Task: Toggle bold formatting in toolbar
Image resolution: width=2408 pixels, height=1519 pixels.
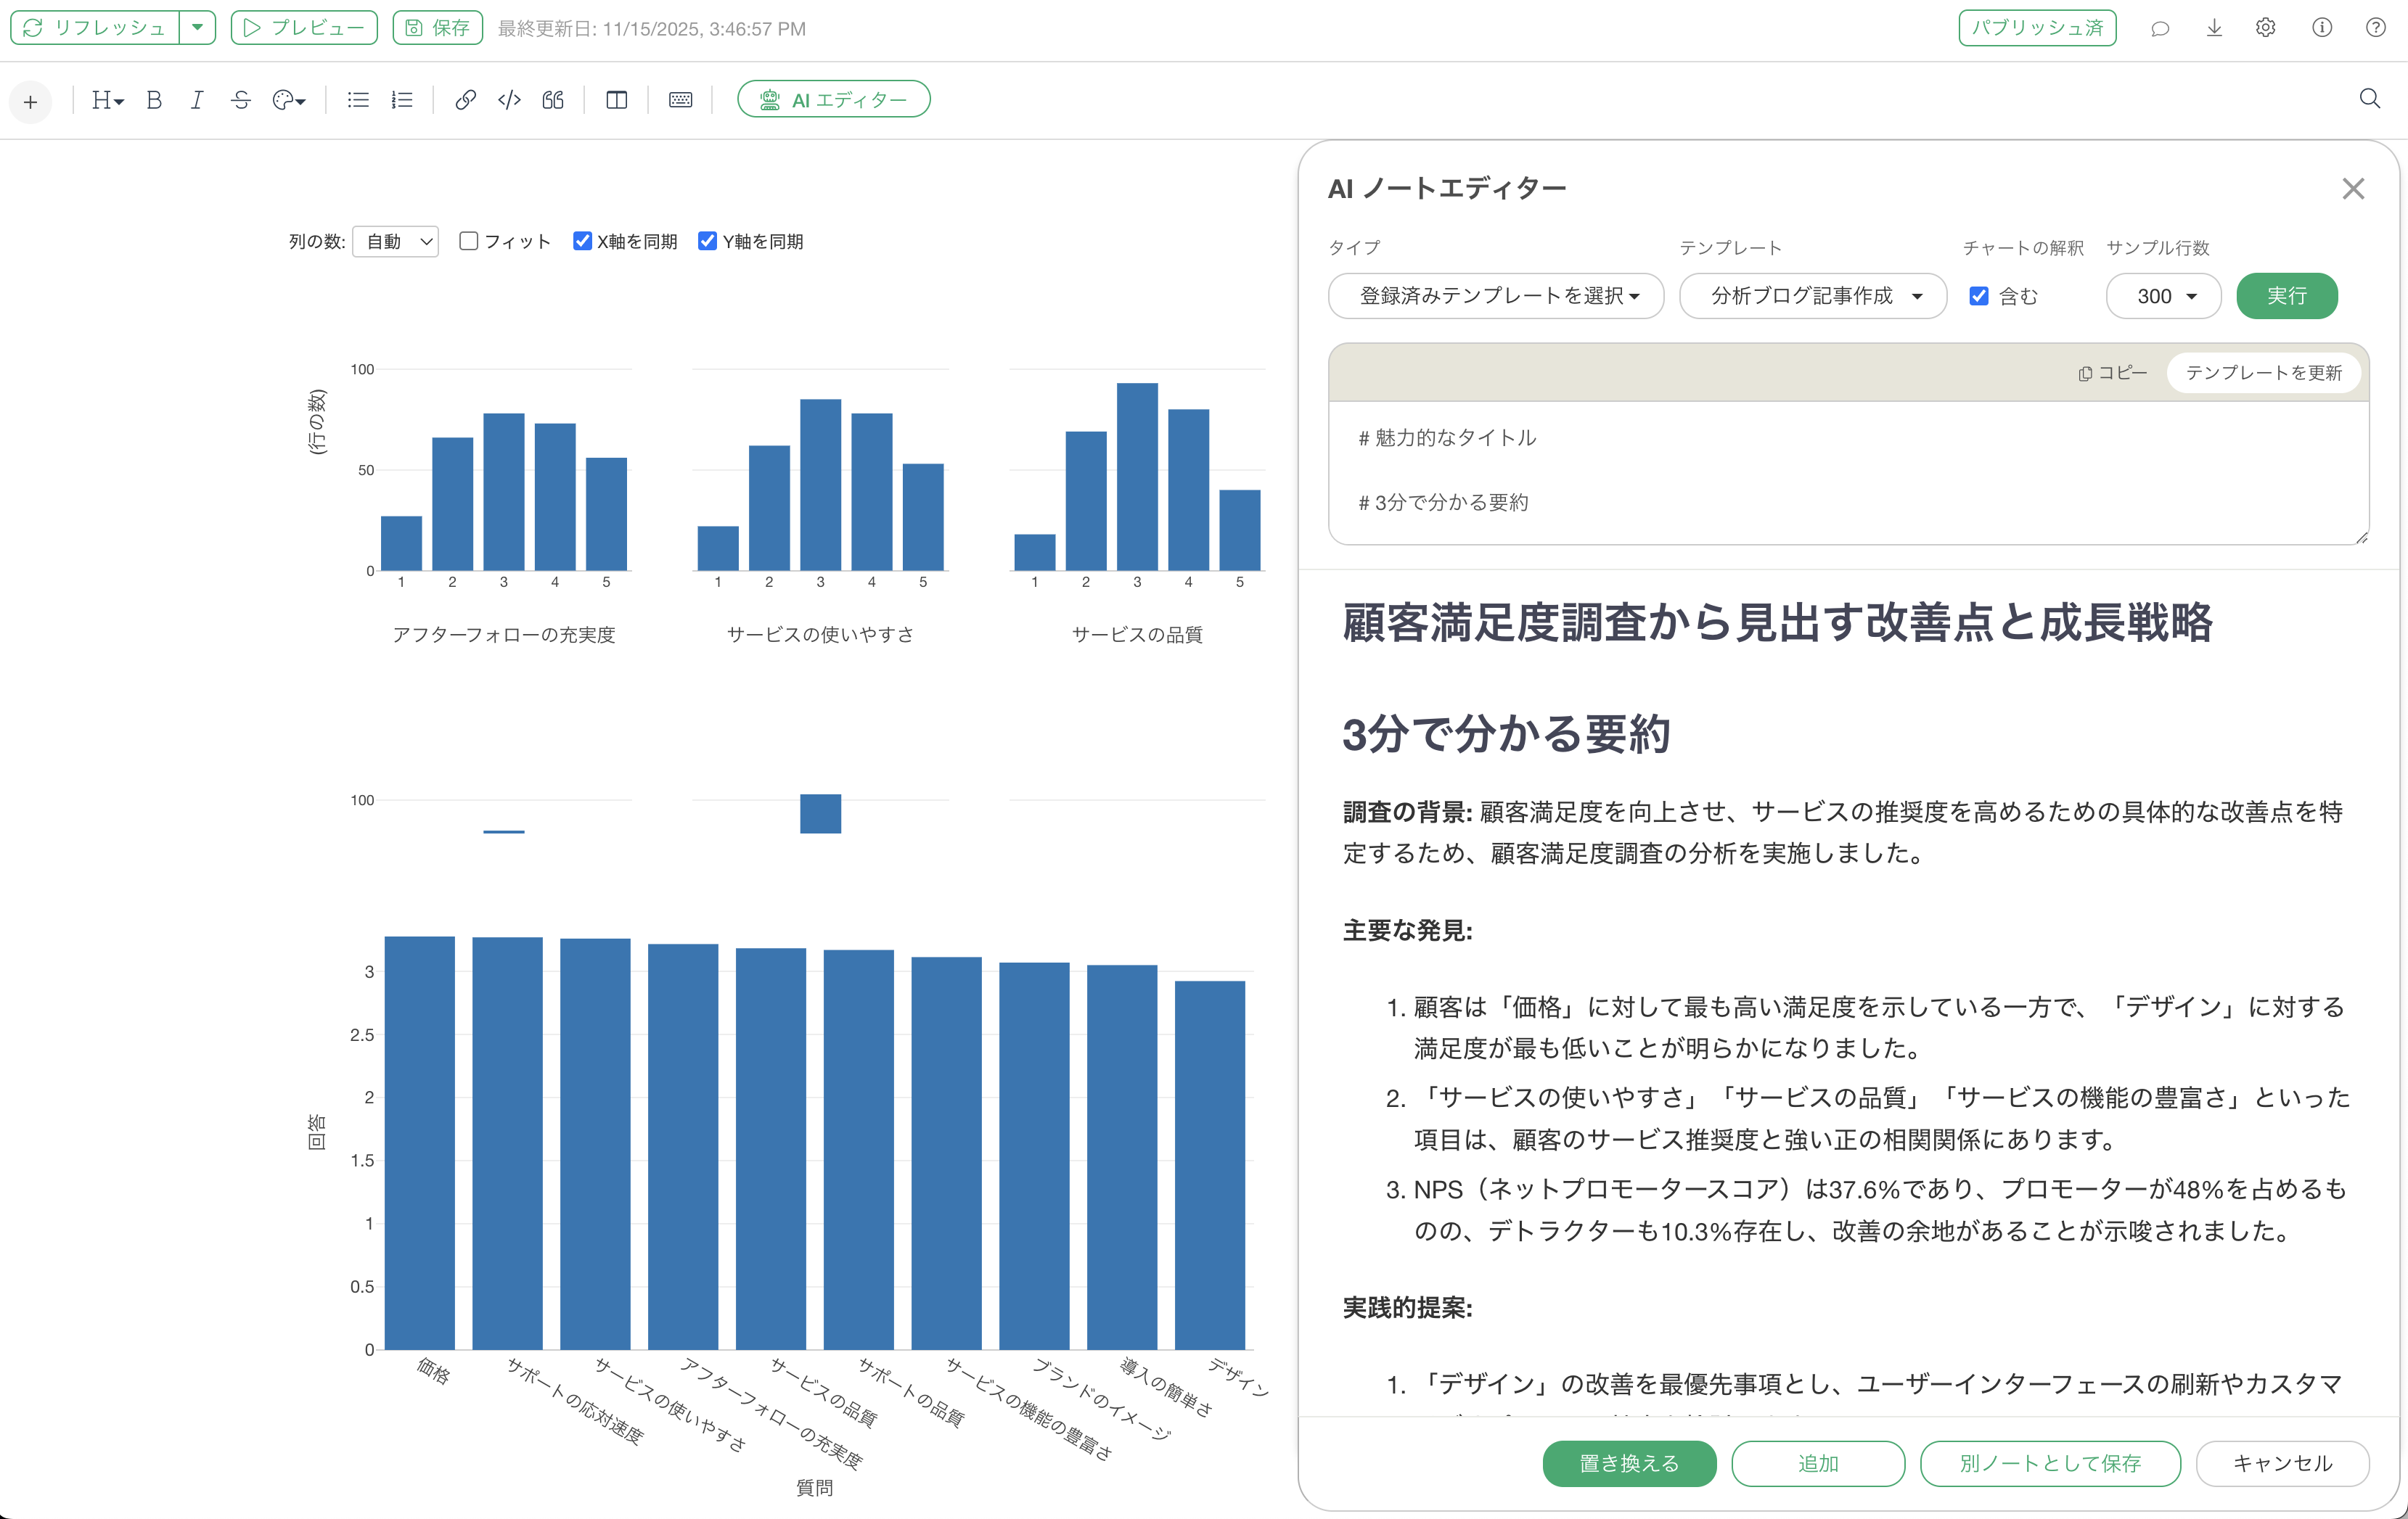Action: point(153,100)
